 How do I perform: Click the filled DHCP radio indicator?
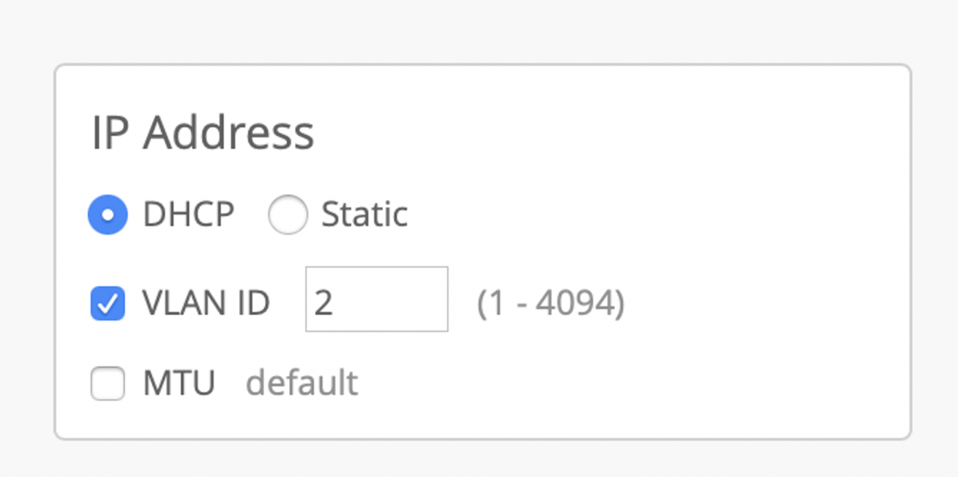107,214
